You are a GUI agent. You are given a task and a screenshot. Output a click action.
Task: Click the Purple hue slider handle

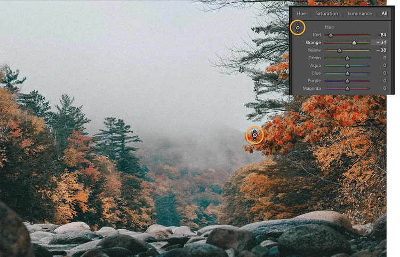(347, 81)
